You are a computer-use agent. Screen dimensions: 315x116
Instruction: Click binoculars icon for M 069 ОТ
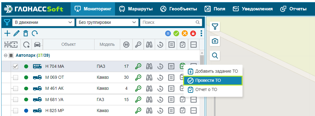coord(149,77)
